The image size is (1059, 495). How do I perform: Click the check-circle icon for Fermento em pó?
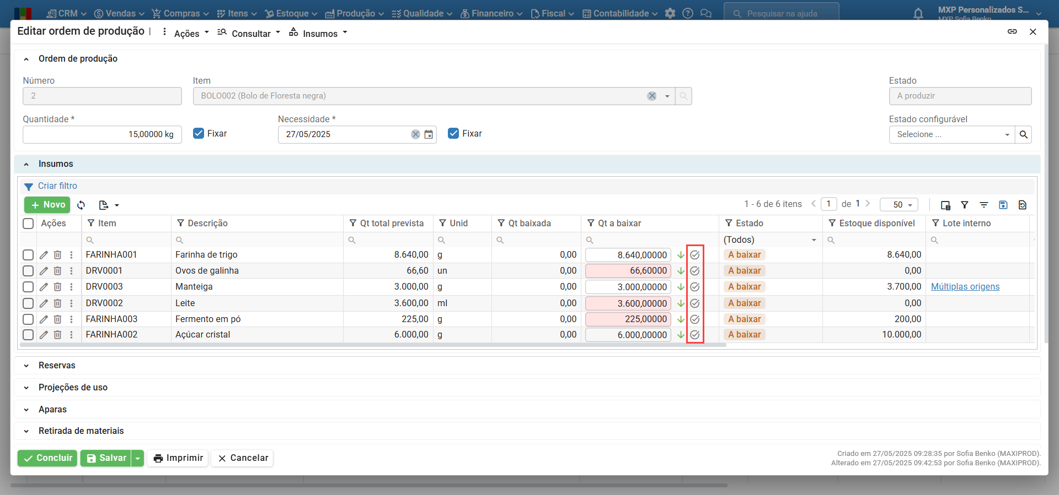point(695,319)
